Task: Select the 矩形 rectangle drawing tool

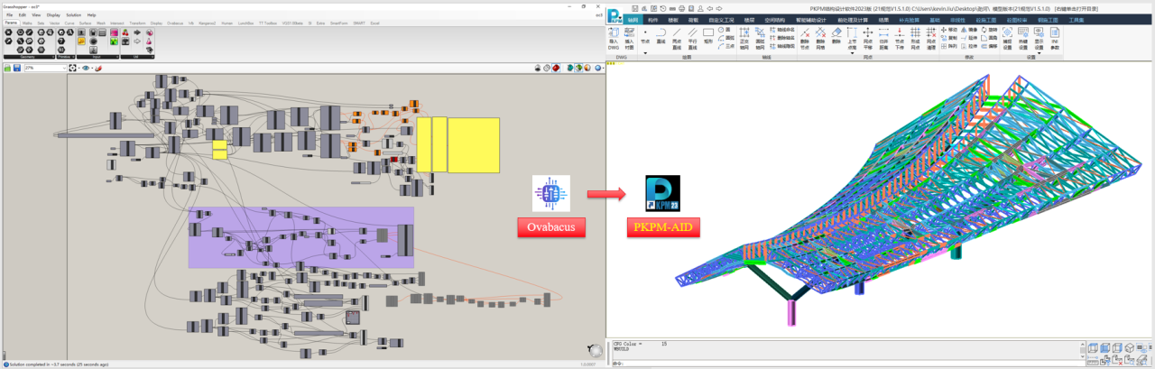Action: click(708, 37)
